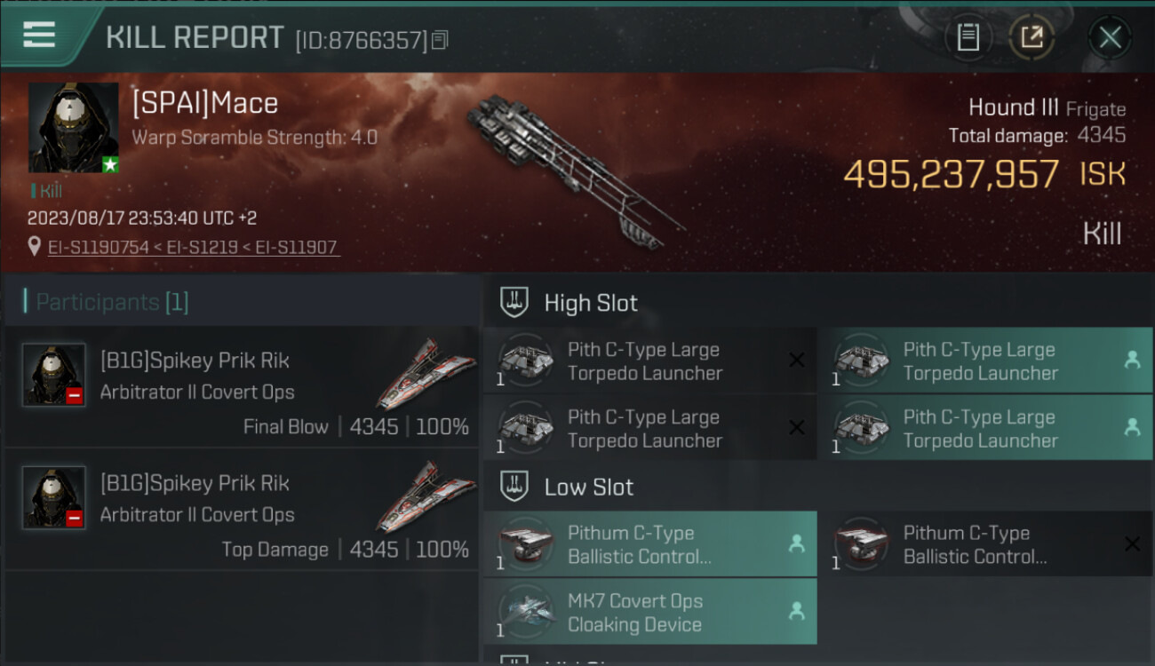Click the location pin icon
The width and height of the screenshot is (1155, 666).
[35, 246]
